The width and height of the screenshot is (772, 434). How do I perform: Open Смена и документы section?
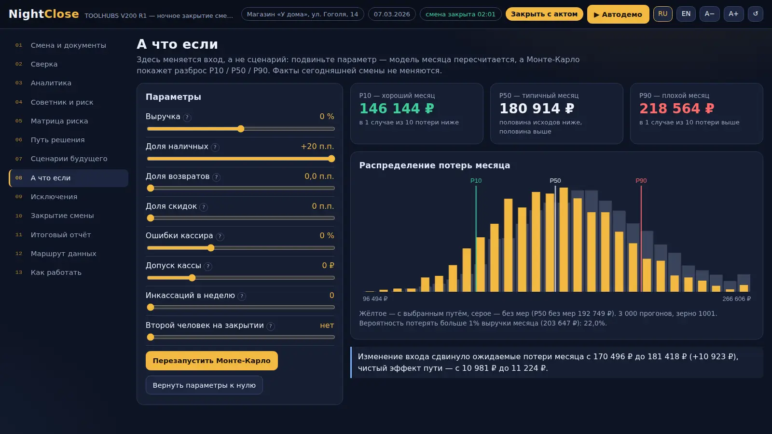69,45
